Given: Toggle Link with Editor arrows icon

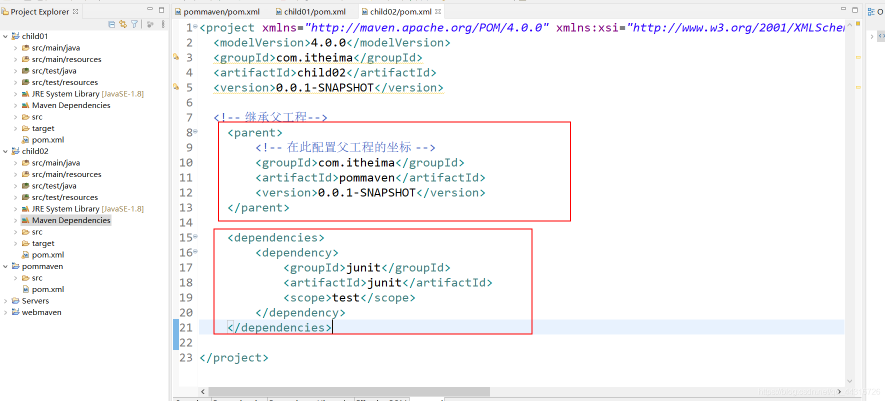Looking at the screenshot, I should (123, 24).
